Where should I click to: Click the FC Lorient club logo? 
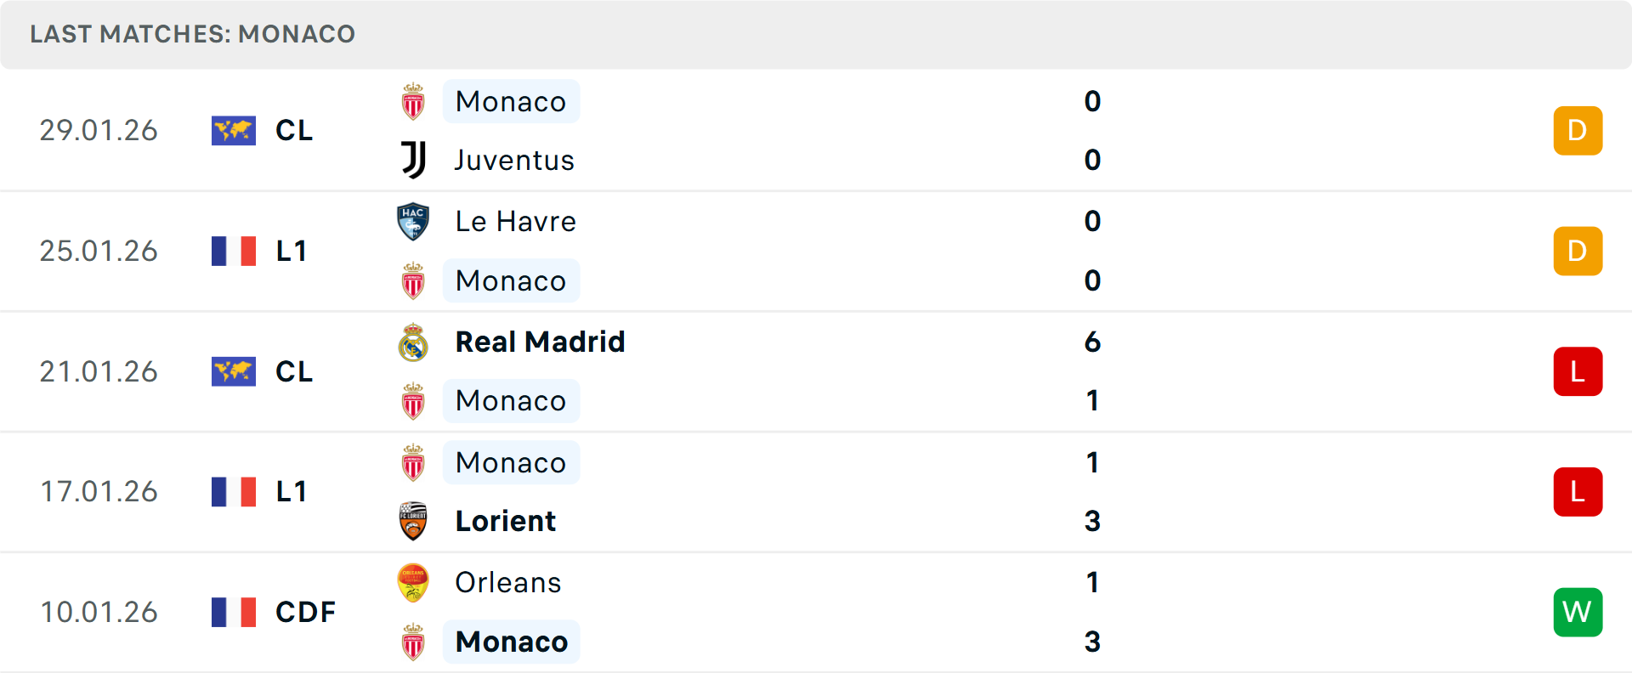(414, 521)
